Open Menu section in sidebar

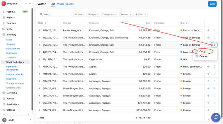9,29
